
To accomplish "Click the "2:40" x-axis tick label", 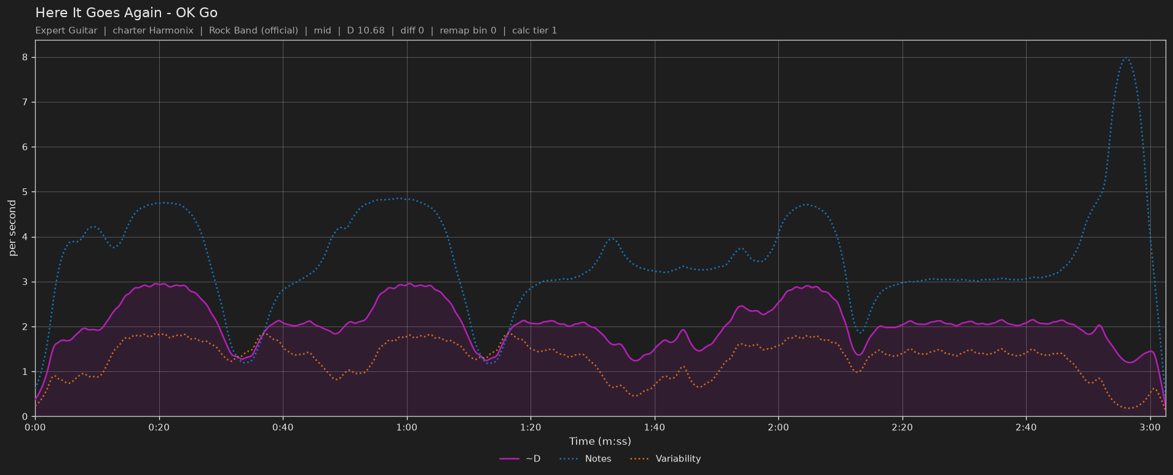I will pyautogui.click(x=1026, y=427).
